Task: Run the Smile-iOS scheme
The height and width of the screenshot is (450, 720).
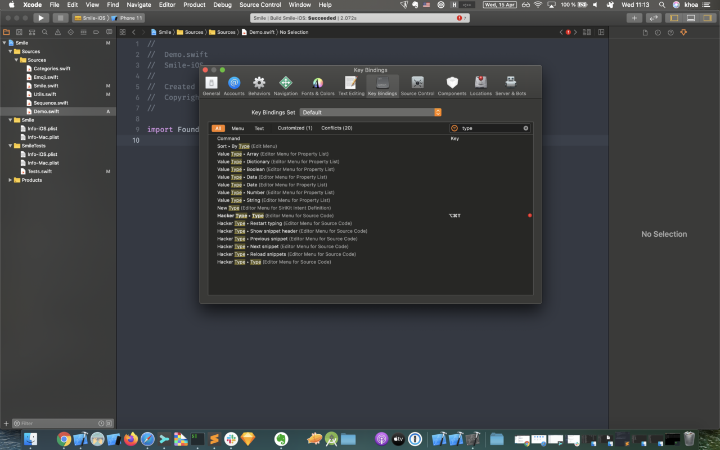Action: (x=41, y=17)
